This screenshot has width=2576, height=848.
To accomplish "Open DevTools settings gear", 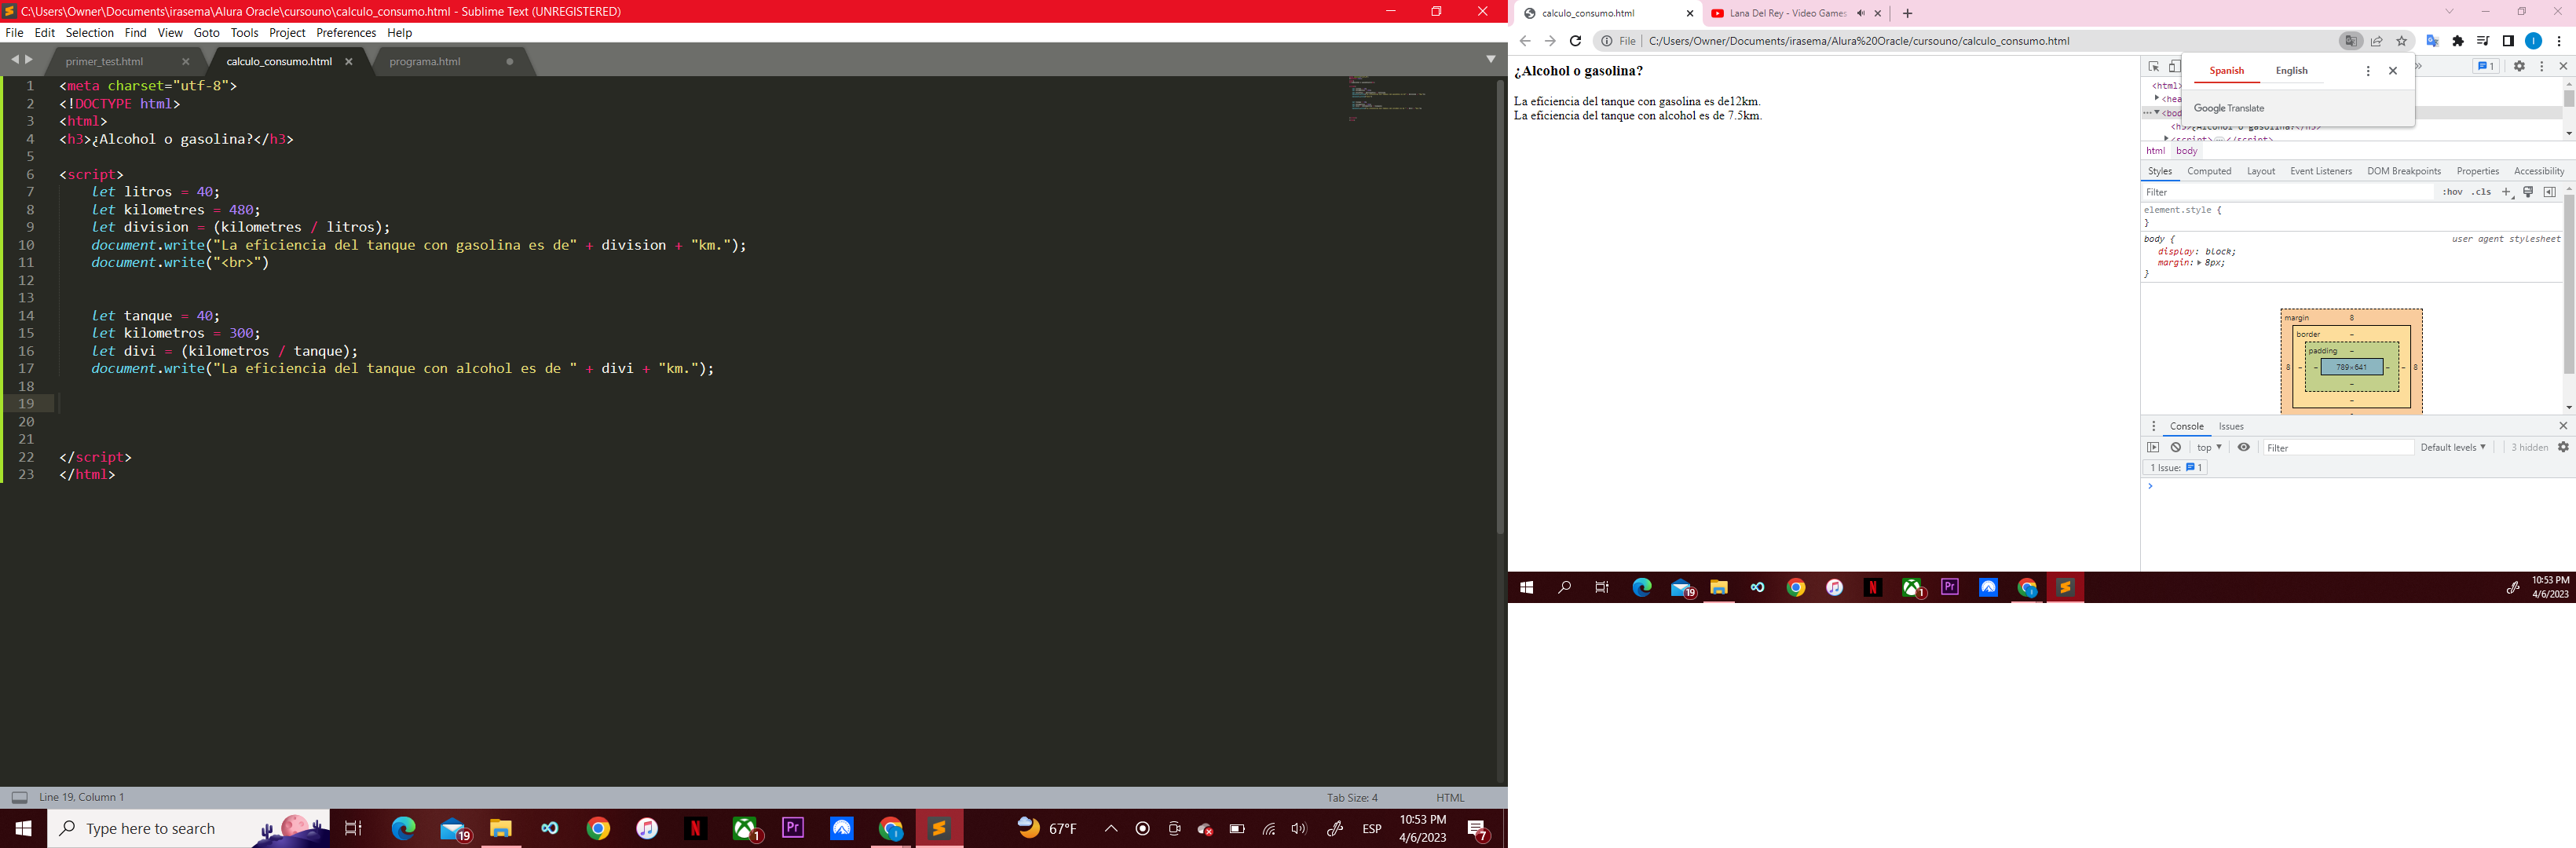I will pyautogui.click(x=2519, y=66).
